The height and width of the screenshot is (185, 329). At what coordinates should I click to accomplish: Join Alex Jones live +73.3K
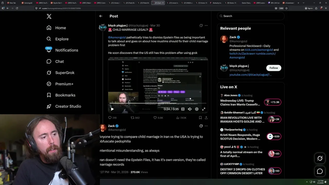coord(272,102)
